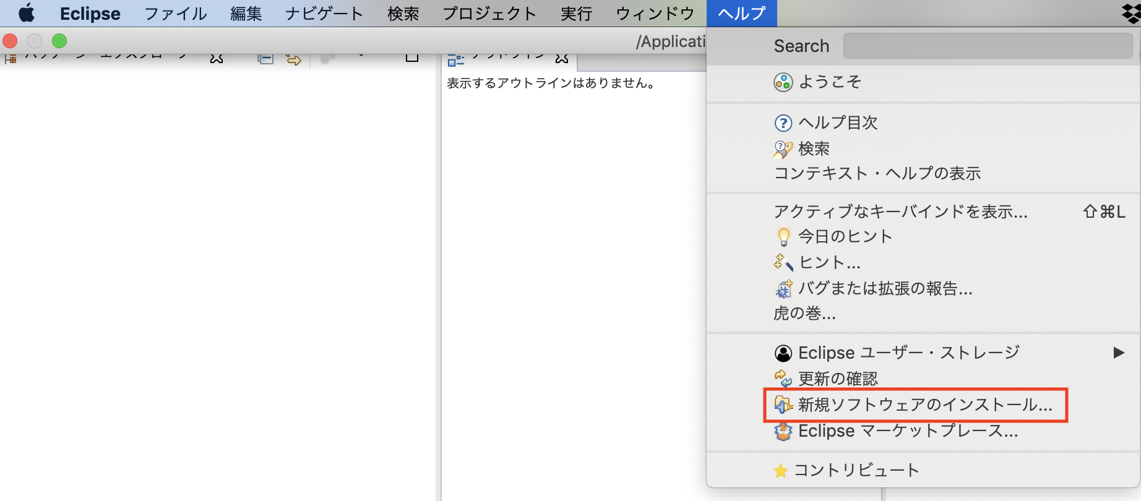This screenshot has height=501, width=1141.
Task: Click the update check arrows icon
Action: [x=783, y=378]
